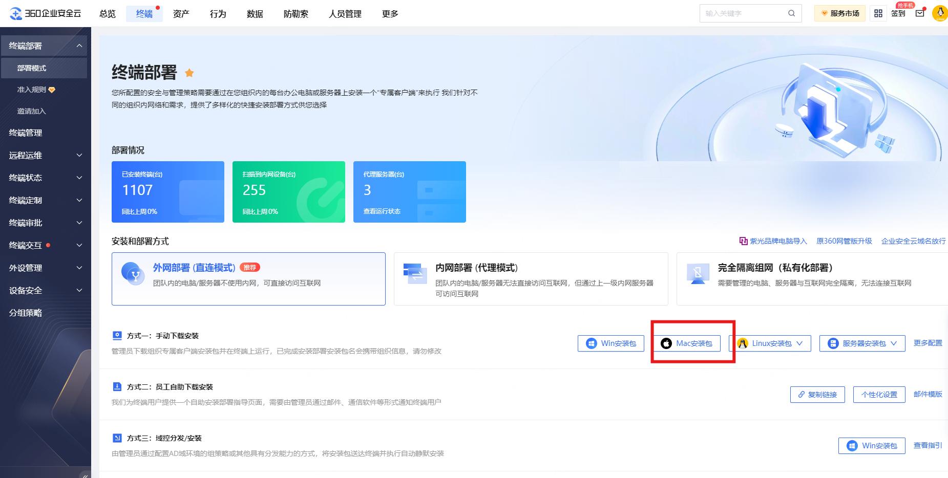
Task: Click the diamond badge next to 准入规则
Action: coord(52,90)
